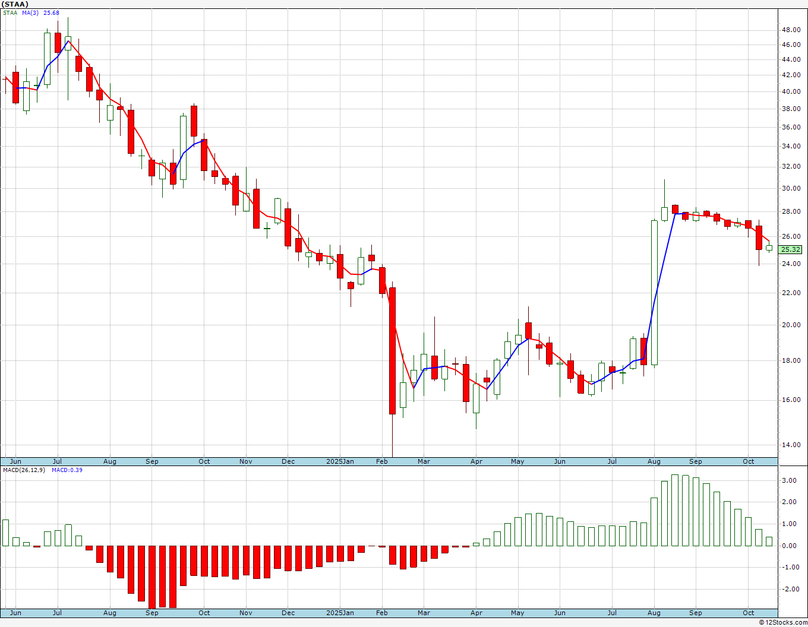Click the 18.00 price axis label
Image resolution: width=808 pixels, height=627 pixels.
[x=790, y=360]
